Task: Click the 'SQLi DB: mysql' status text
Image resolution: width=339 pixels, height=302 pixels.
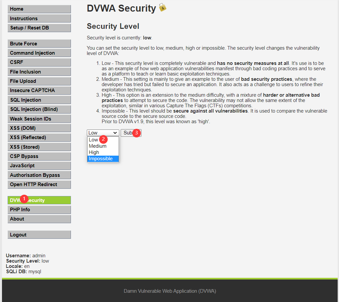Action: pos(23,272)
